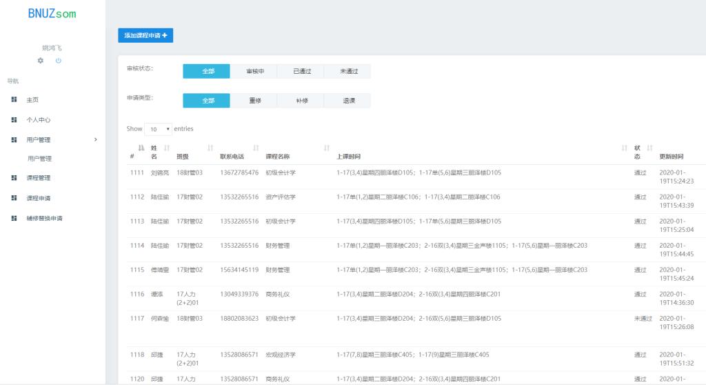Click the grid icon beside 课程管理

tap(14, 178)
